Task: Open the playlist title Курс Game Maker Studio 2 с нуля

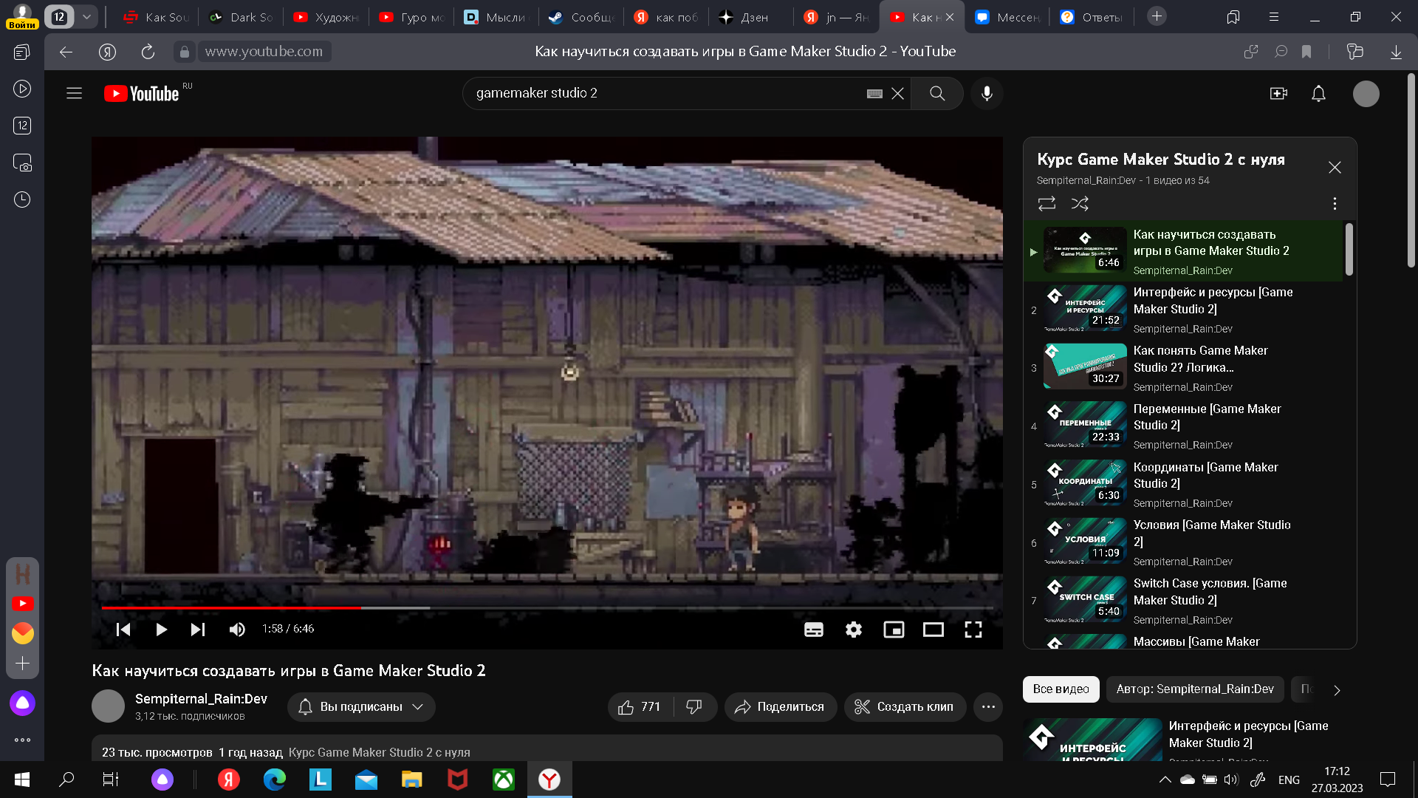Action: pos(1160,160)
